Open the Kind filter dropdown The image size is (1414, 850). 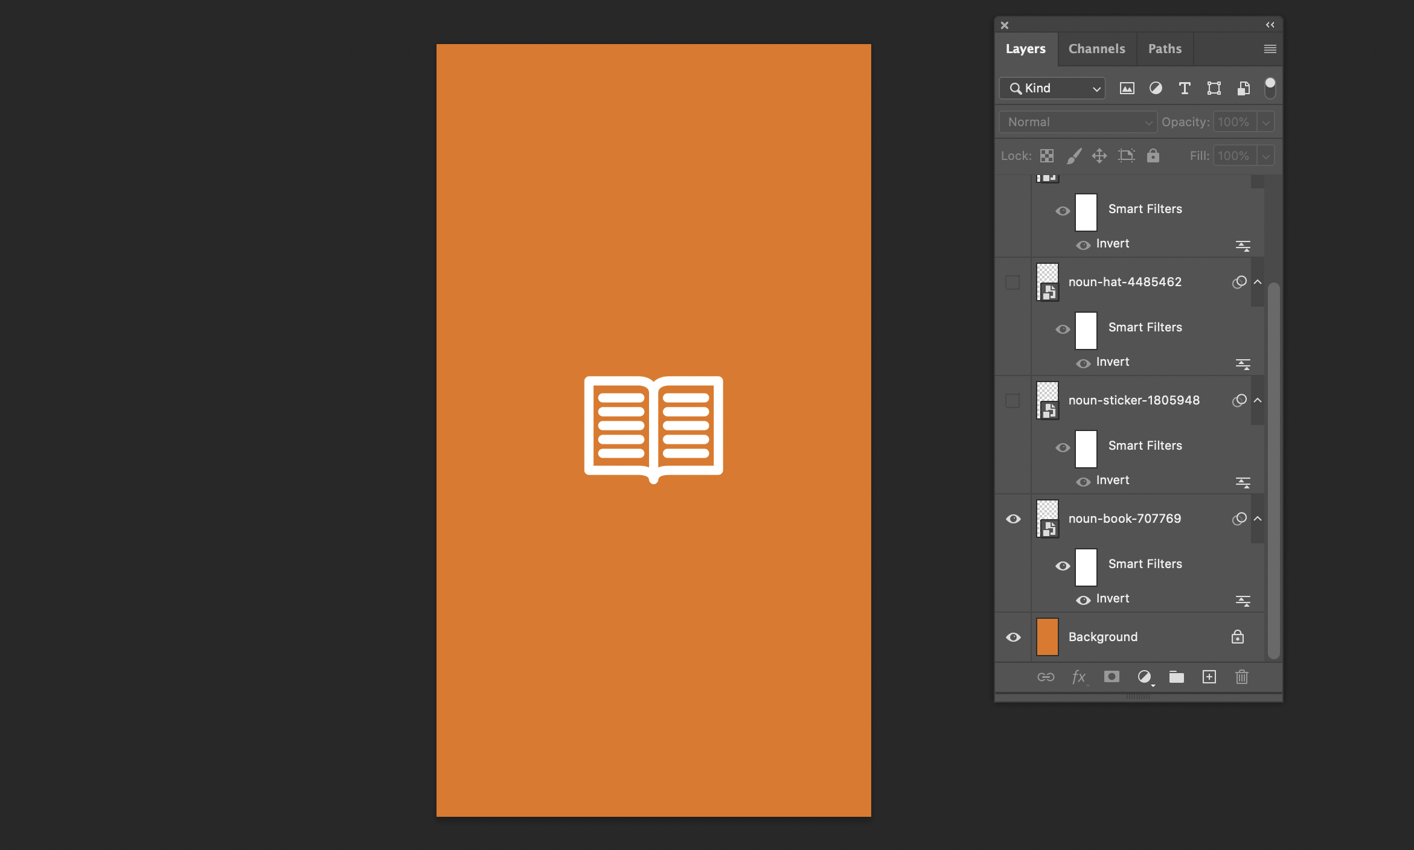click(x=1052, y=88)
